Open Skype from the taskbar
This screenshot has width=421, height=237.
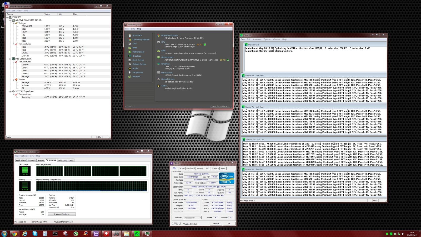tap(35, 234)
